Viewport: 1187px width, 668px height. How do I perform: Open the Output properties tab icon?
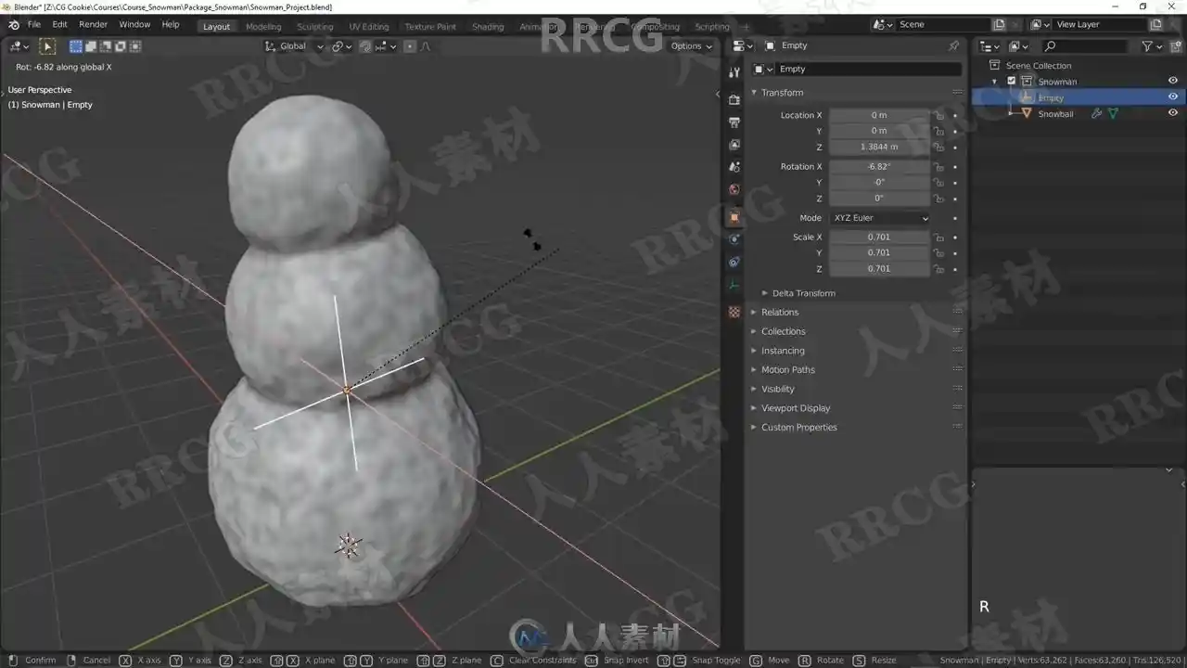tap(734, 122)
